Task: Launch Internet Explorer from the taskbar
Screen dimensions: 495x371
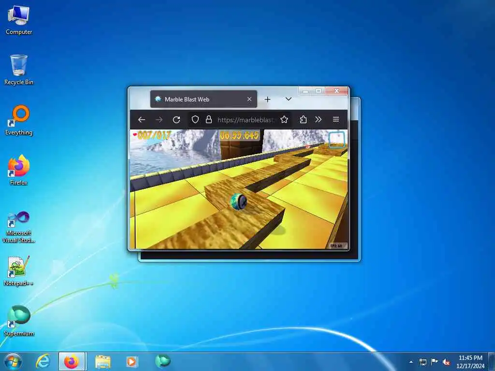Action: tap(43, 361)
